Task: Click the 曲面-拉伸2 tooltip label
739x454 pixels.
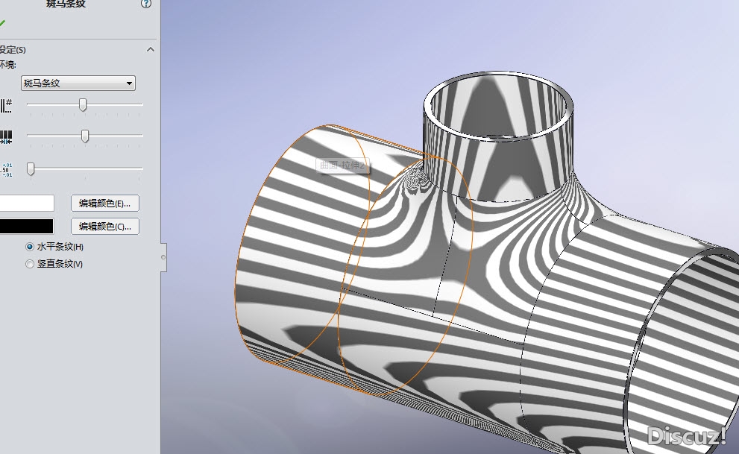Action: coord(342,165)
